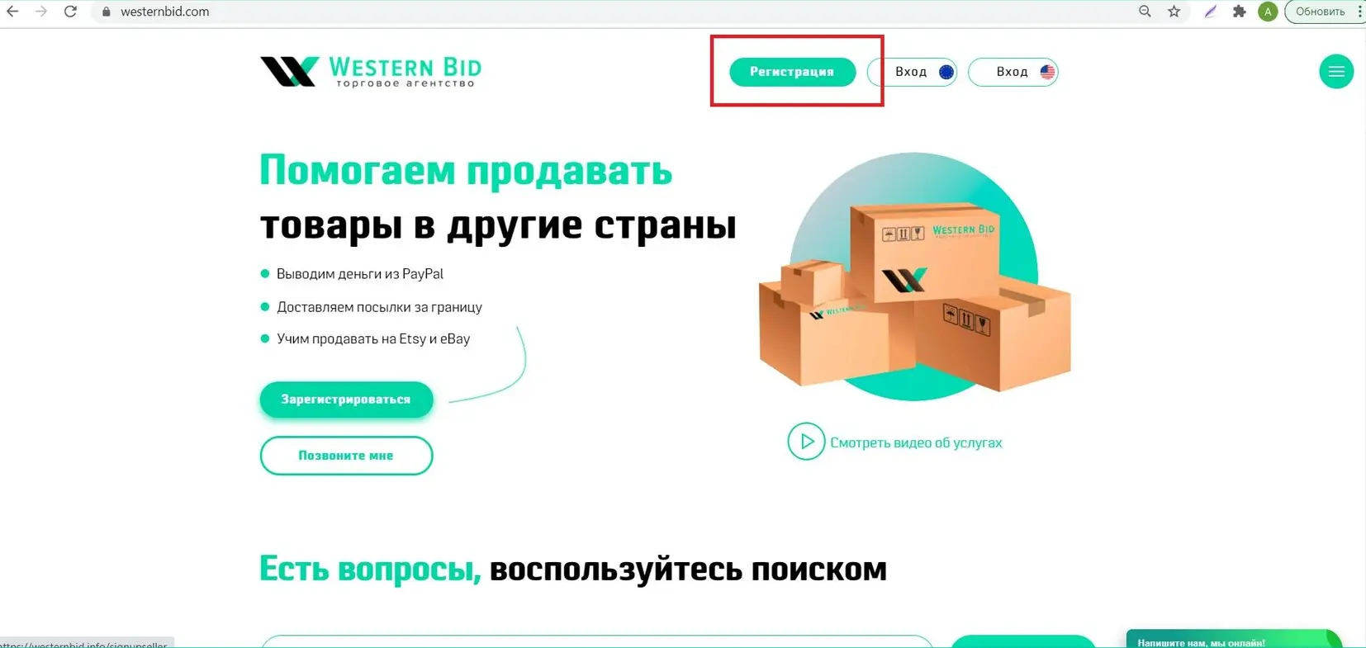Select Вход with US flag

(1013, 72)
